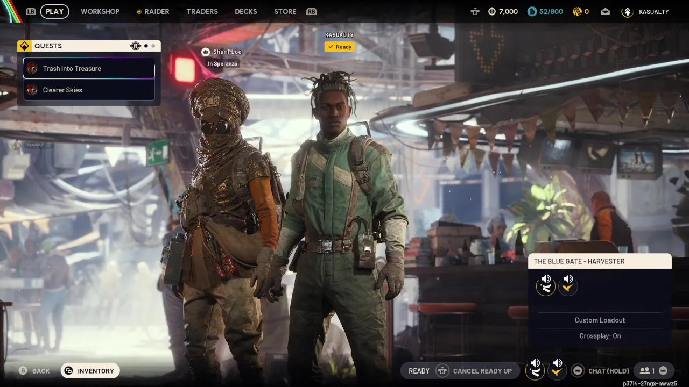Click the 7.000 coin balance
The image size is (689, 387).
tap(508, 11)
